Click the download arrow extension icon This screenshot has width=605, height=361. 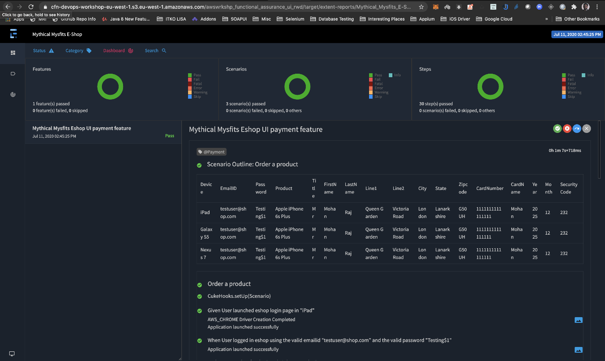pyautogui.click(x=459, y=7)
